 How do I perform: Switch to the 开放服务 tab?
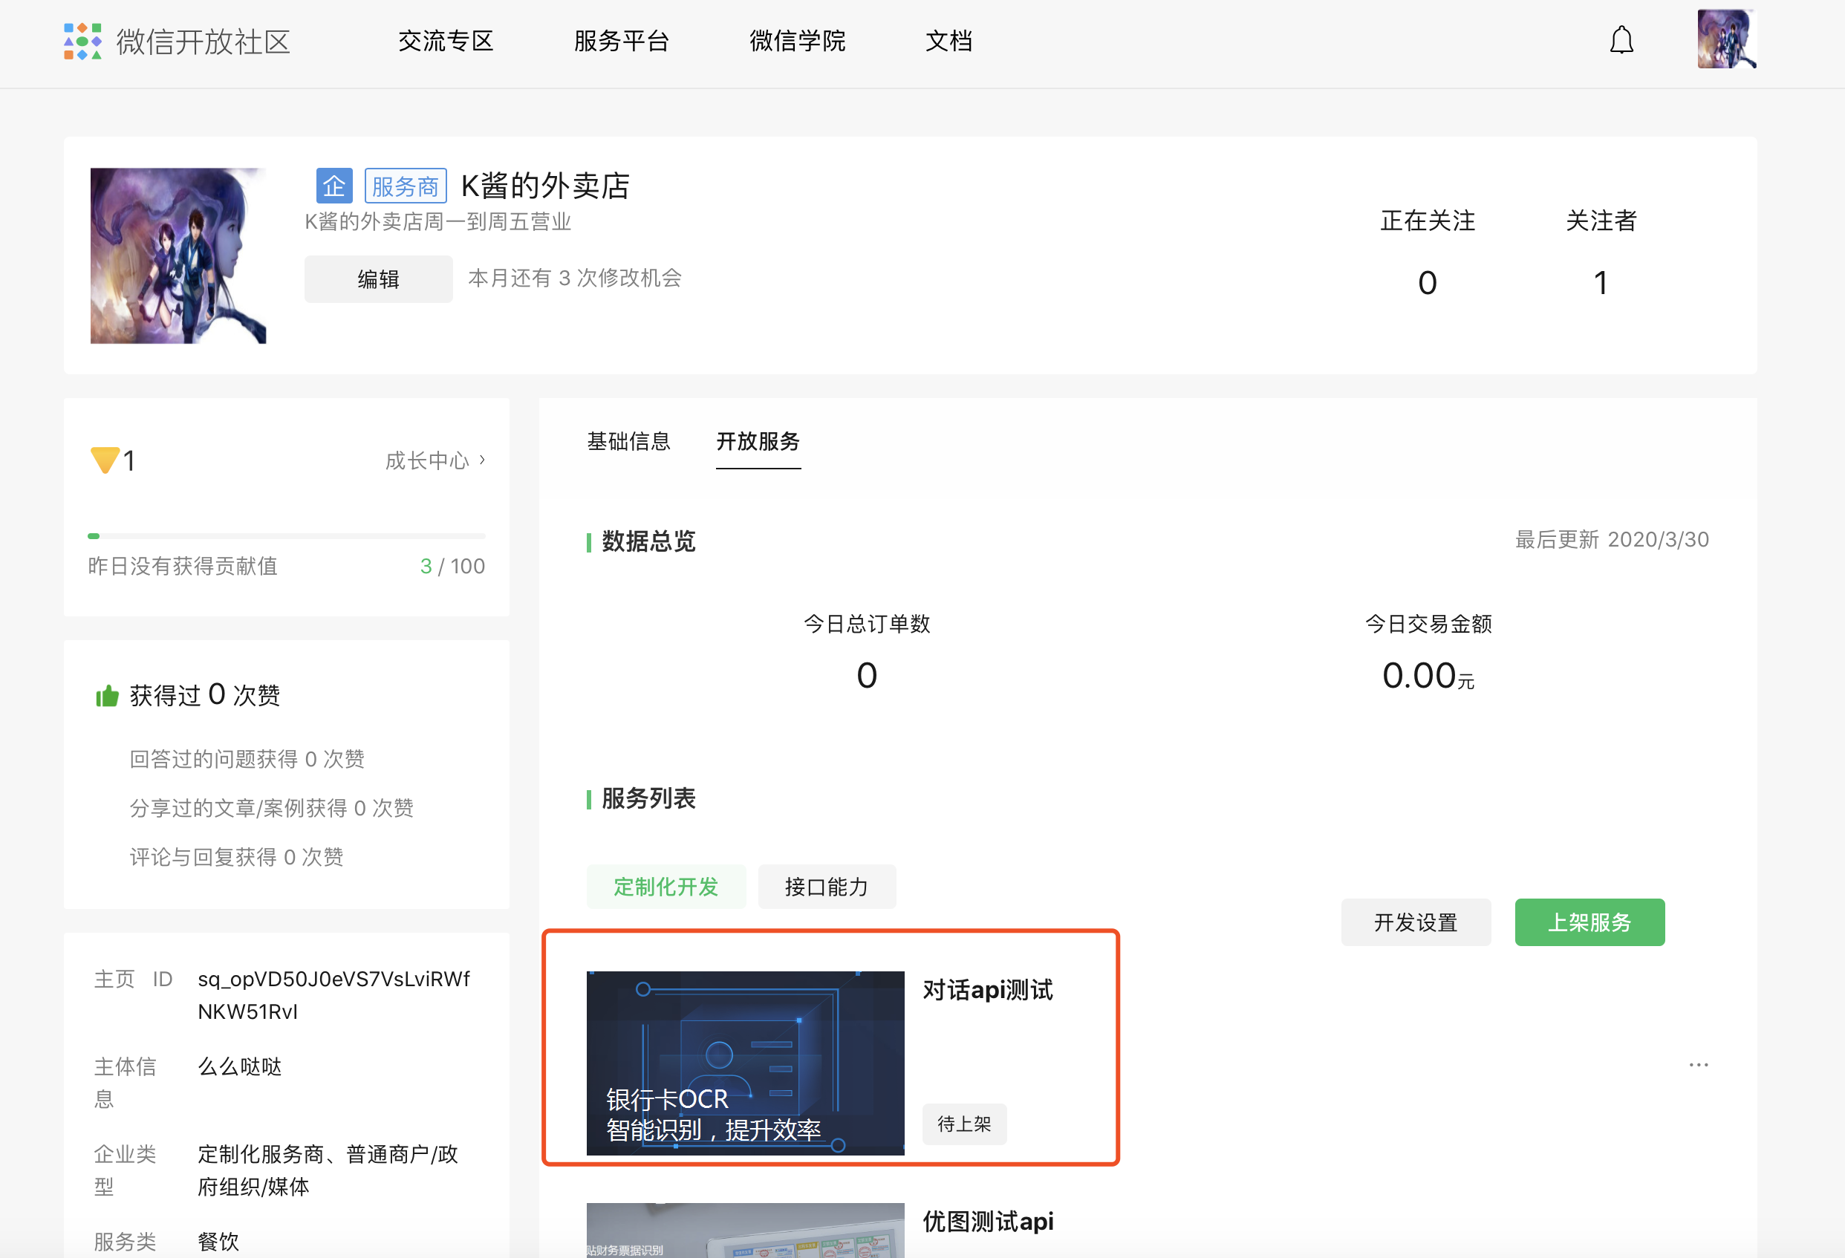click(758, 441)
